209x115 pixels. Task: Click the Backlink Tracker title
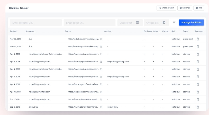click(x=19, y=8)
